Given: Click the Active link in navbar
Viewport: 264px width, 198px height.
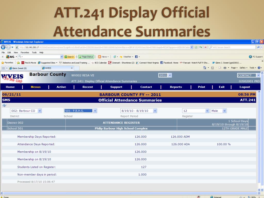Looking at the screenshot, I should 61,87.
